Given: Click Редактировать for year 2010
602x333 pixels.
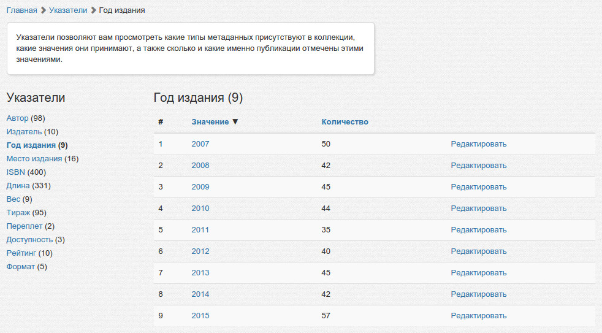Looking at the screenshot, I should point(479,209).
